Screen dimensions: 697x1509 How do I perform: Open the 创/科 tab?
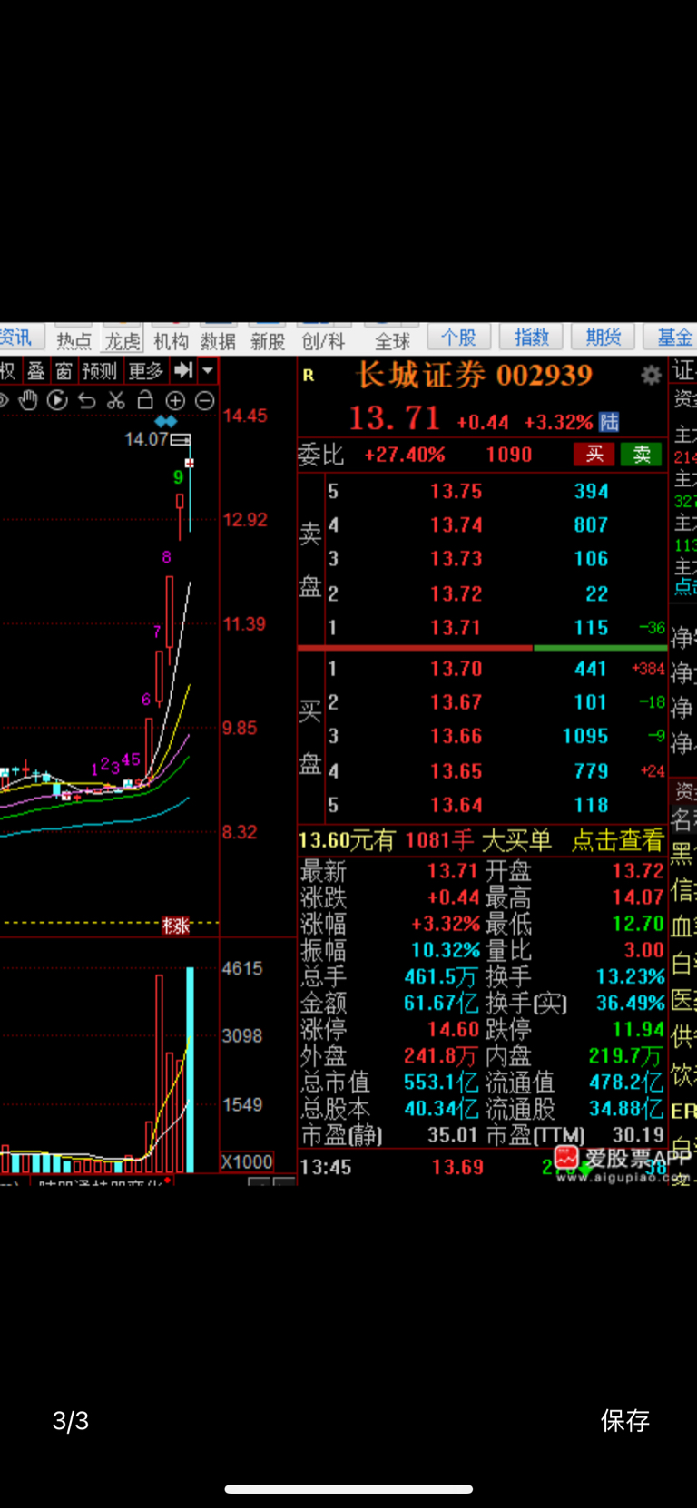323,340
